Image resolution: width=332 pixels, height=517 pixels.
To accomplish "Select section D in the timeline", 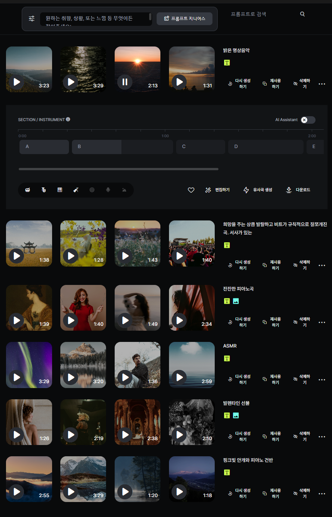I will coord(265,147).
